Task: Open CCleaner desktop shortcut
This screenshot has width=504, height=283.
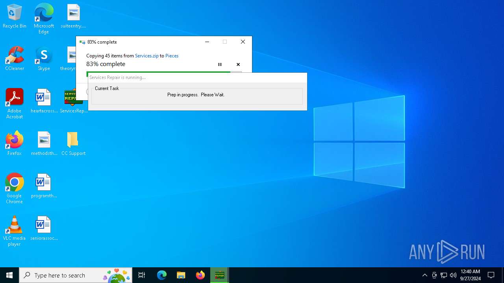Action: [15, 59]
